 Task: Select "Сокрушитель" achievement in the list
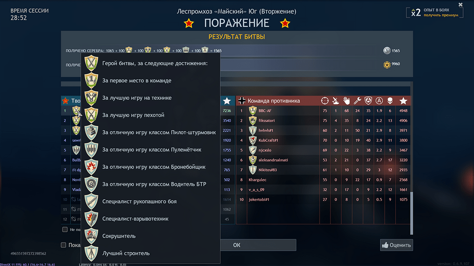[118, 236]
